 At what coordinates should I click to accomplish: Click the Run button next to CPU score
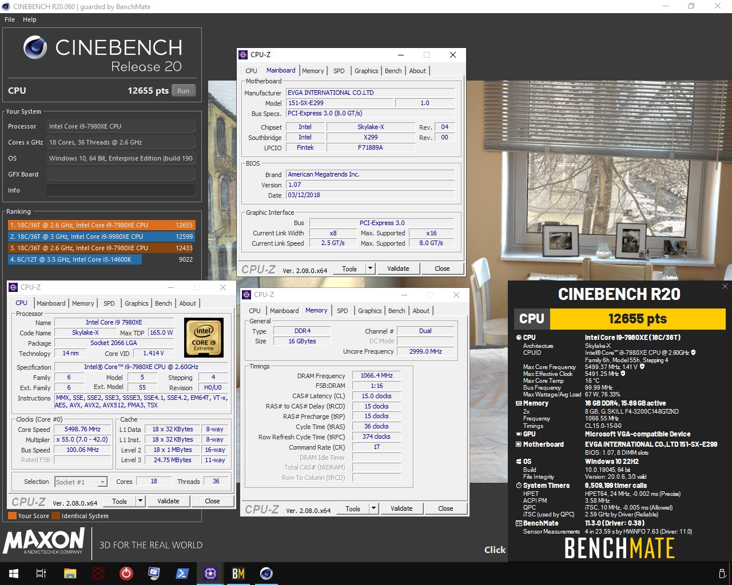pos(184,91)
